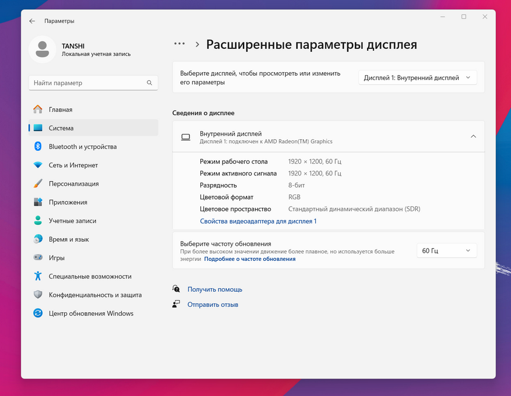Click the Режим рабочего стола value 1920 × 1200
The image size is (511, 396).
click(x=315, y=161)
